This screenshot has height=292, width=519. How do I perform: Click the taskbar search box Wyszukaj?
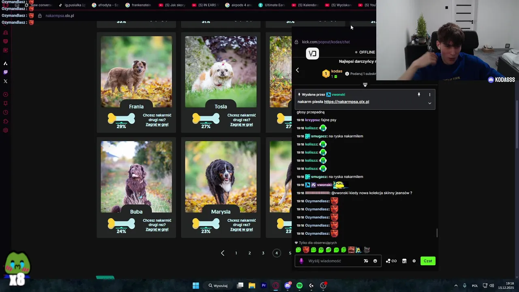click(x=218, y=286)
